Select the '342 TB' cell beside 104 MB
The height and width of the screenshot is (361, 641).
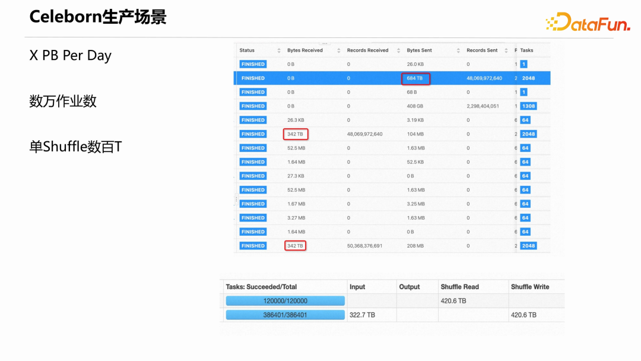[295, 134]
